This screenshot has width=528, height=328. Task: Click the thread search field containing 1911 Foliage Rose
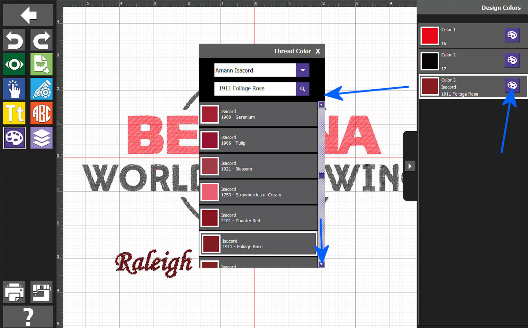(x=255, y=89)
